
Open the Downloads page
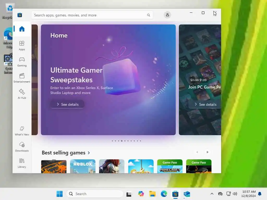tap(22, 147)
